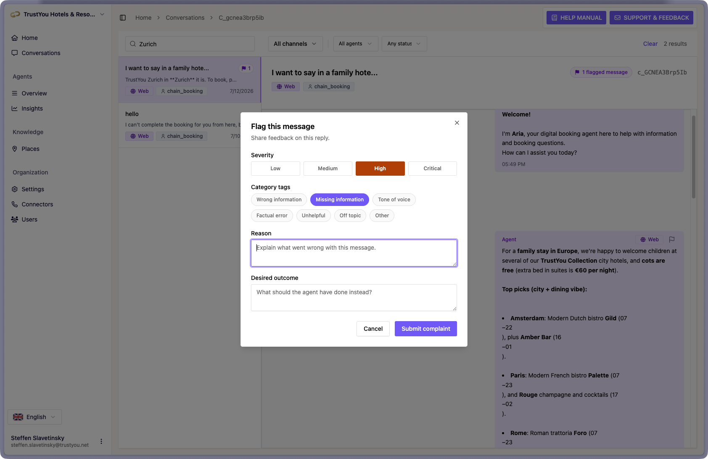Click the Web tag in the conversation header
The image size is (708, 459).
coord(285,87)
